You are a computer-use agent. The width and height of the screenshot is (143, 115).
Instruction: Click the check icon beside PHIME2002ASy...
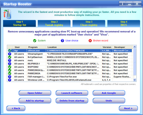point(10,70)
